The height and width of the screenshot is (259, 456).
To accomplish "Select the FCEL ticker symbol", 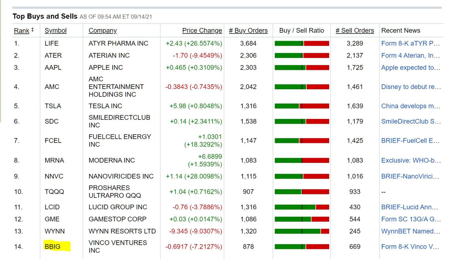I will 53,141.
